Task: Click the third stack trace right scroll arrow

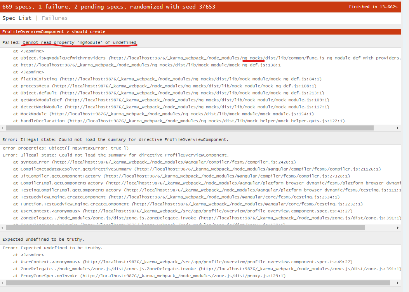Action: point(397,283)
